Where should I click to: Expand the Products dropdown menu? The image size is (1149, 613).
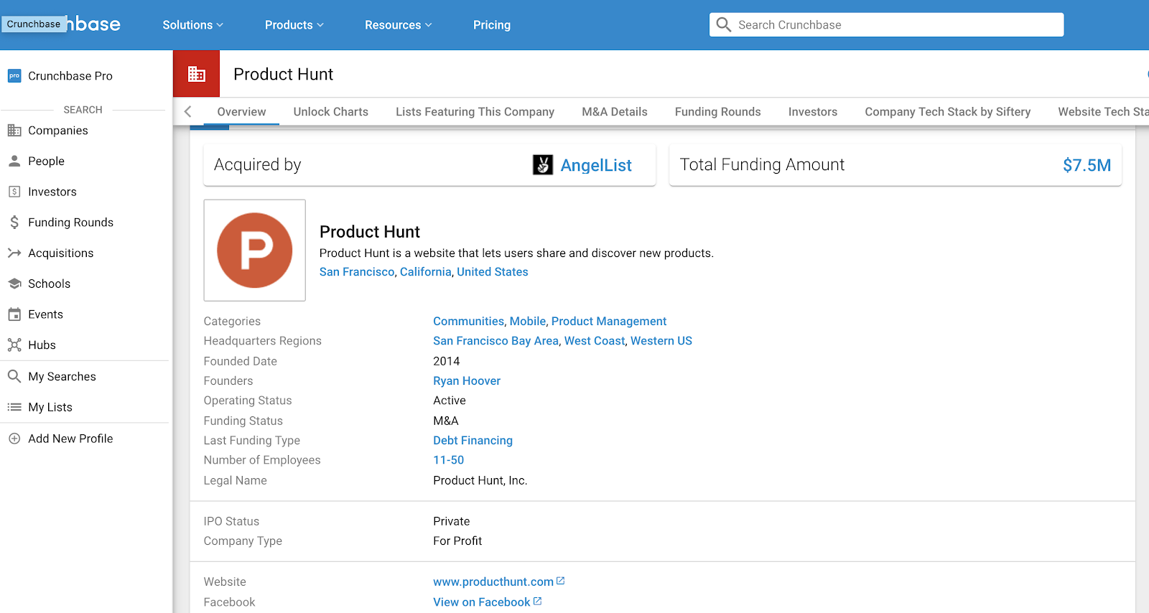(x=294, y=25)
